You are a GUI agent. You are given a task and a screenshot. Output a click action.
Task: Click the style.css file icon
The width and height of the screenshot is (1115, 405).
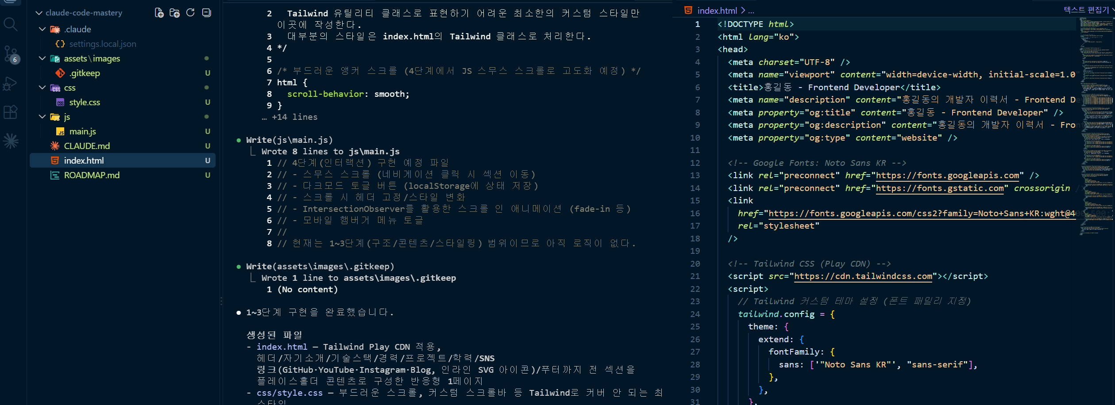tap(60, 103)
